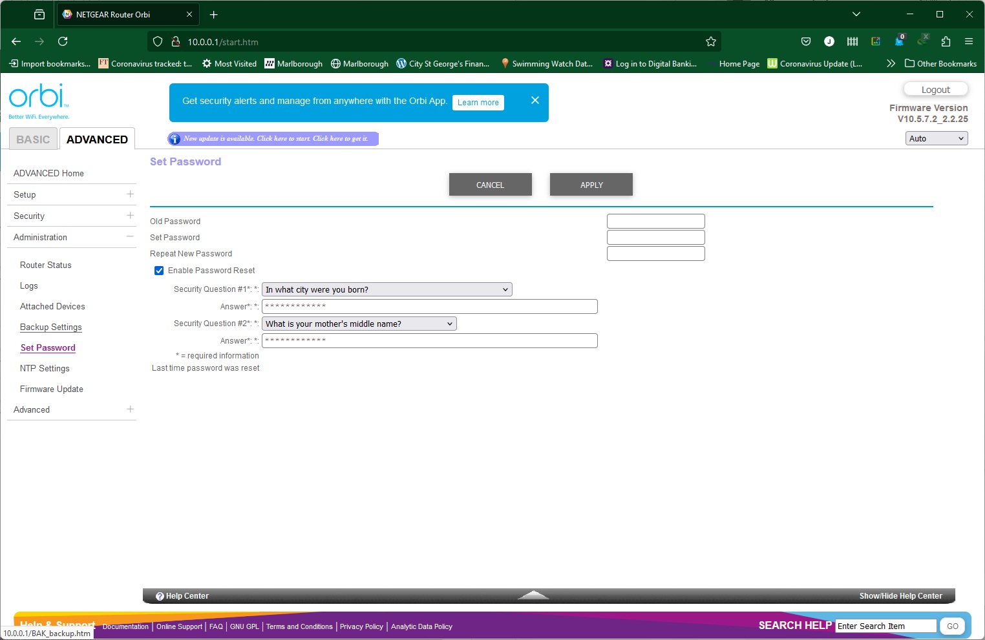Reload the router page

click(x=63, y=41)
